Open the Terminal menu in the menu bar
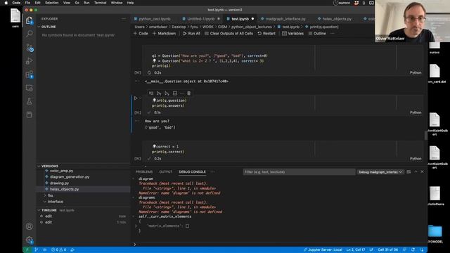This screenshot has height=253, width=450. 100,3
